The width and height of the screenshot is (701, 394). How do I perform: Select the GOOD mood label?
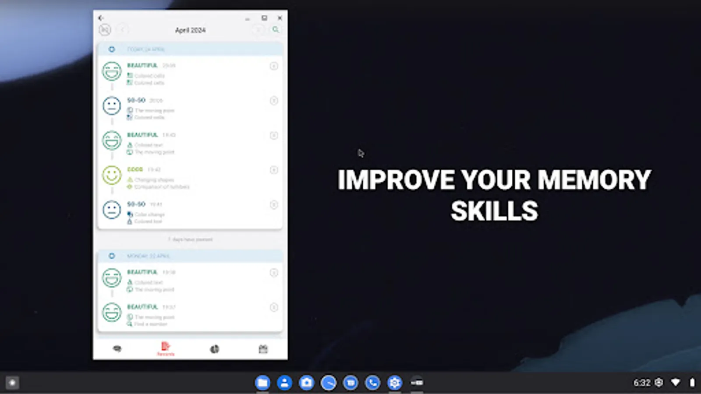tap(135, 169)
